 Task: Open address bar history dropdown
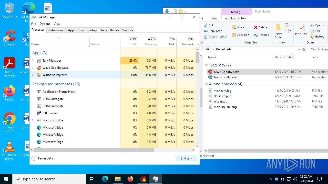299,49
